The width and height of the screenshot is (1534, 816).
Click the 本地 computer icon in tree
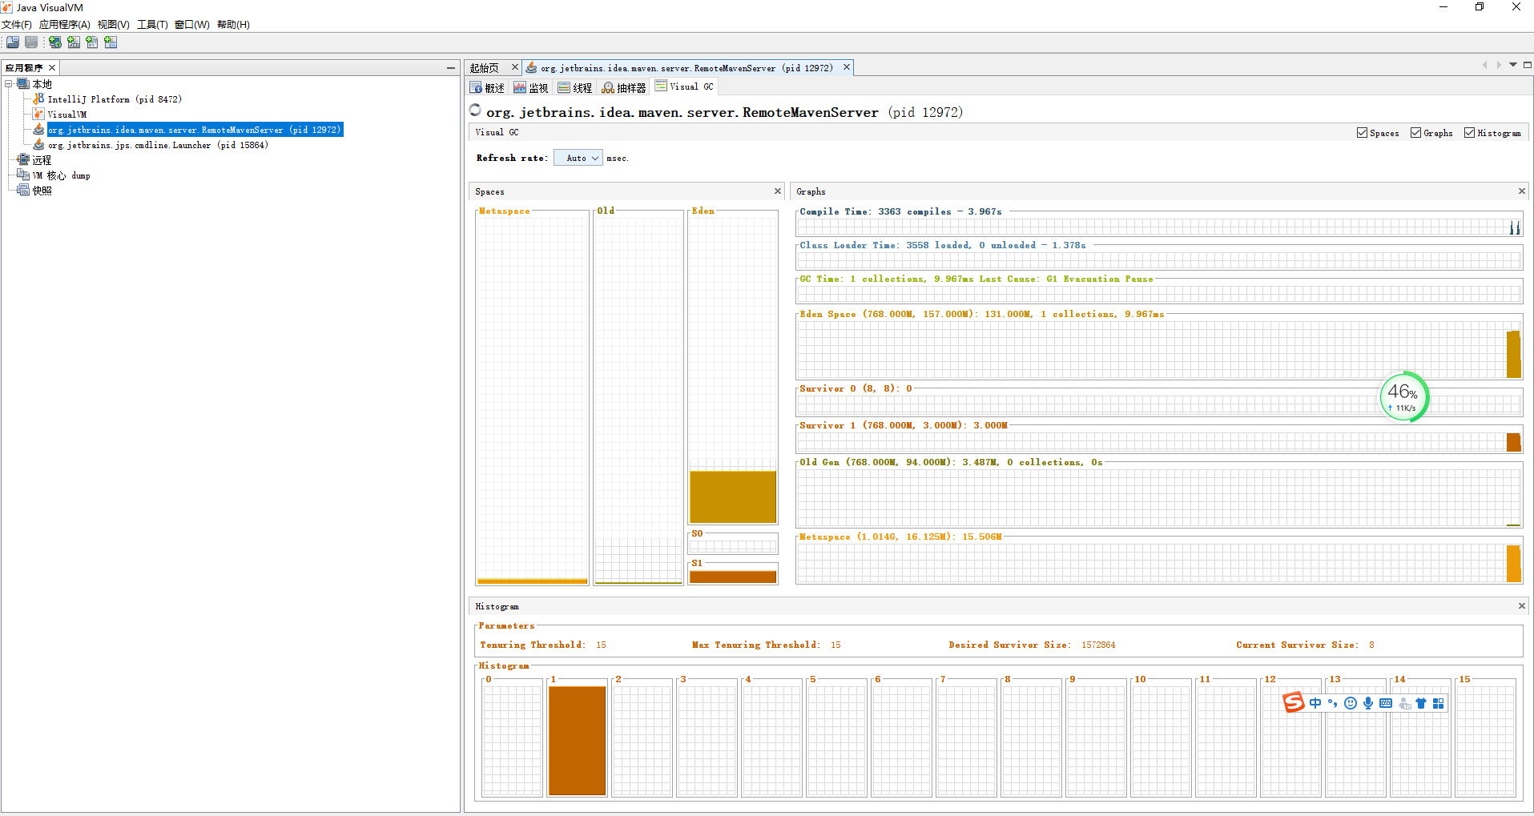pyautogui.click(x=23, y=84)
